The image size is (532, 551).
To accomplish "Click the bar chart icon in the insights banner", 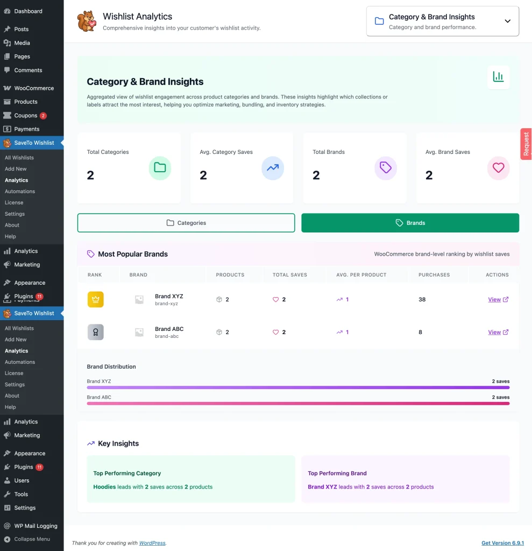I will click(x=498, y=77).
